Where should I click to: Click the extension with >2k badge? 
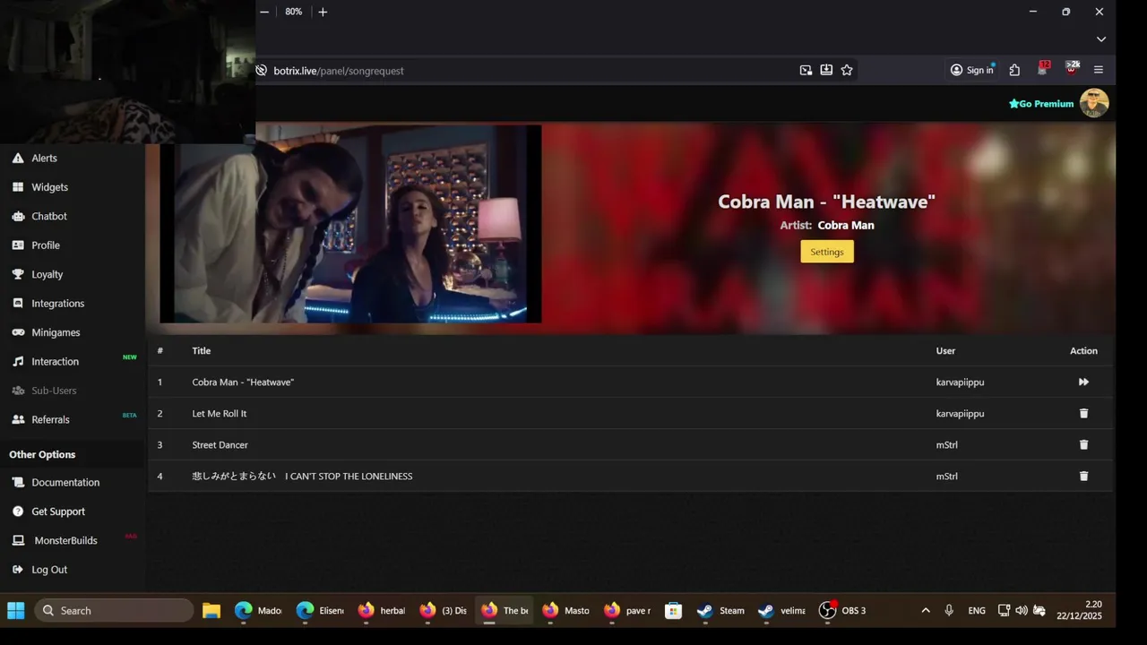(x=1072, y=68)
